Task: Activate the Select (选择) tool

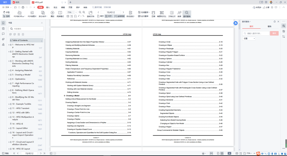Action: pos(6,16)
